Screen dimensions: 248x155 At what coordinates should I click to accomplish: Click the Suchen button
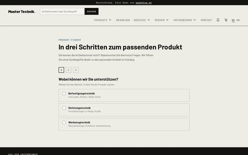point(91,11)
